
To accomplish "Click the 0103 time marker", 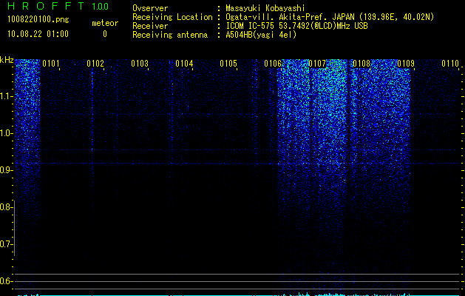I will pyautogui.click(x=140, y=64).
